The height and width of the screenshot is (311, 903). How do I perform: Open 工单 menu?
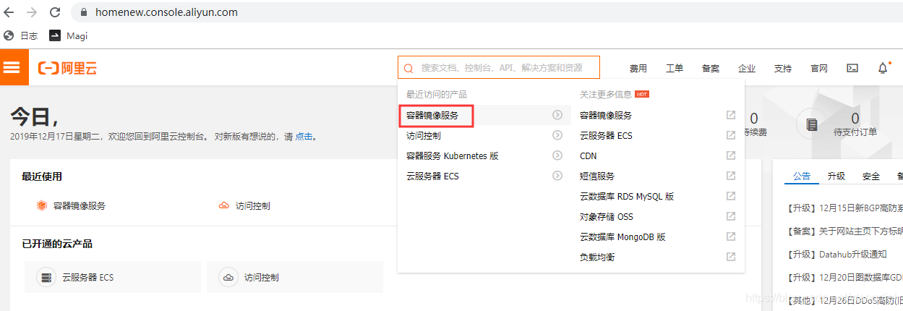click(x=674, y=68)
